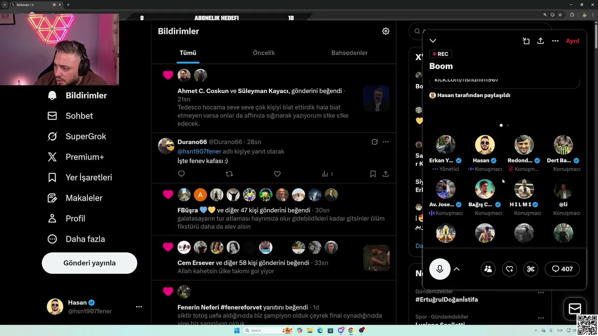Select Erkan Y... host avatar in Space

click(446, 145)
